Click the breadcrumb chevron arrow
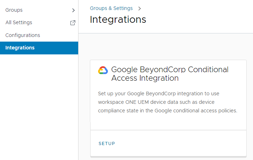The height and width of the screenshot is (160, 253). [x=140, y=9]
